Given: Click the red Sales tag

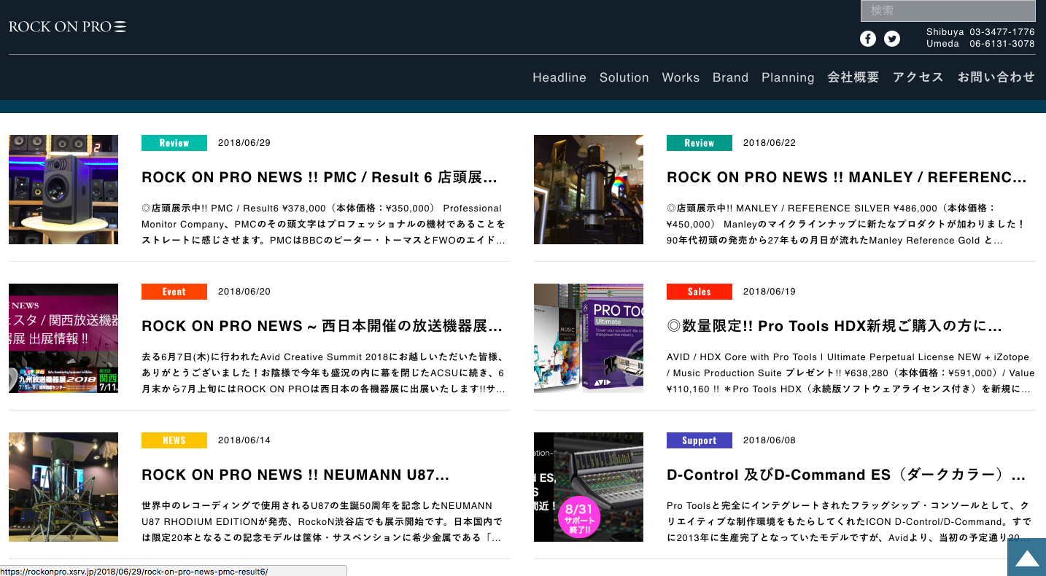Looking at the screenshot, I should [700, 292].
